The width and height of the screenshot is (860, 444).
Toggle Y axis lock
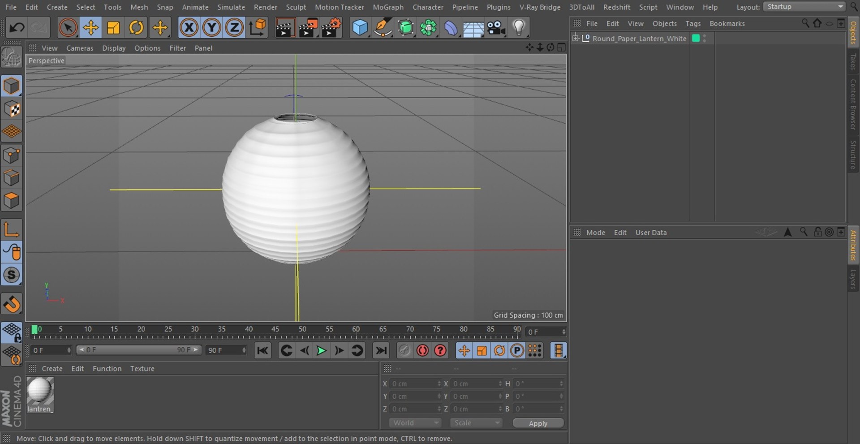pos(211,28)
